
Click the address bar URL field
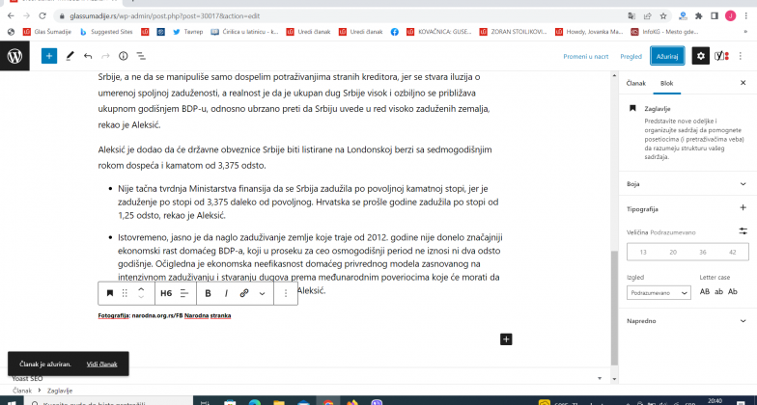(x=290, y=16)
